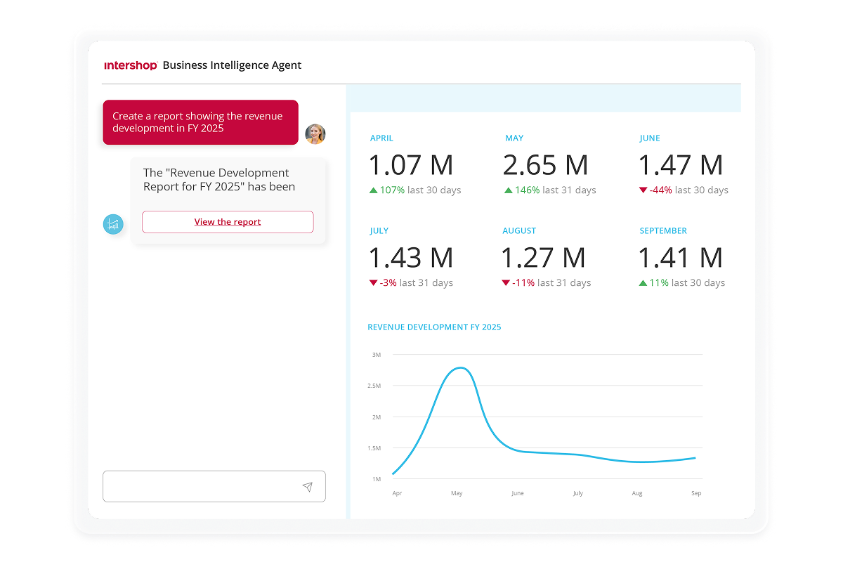Click the 1.5M y-axis label

pyautogui.click(x=374, y=448)
